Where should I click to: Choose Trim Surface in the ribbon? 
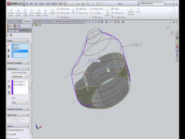(x=96, y=13)
